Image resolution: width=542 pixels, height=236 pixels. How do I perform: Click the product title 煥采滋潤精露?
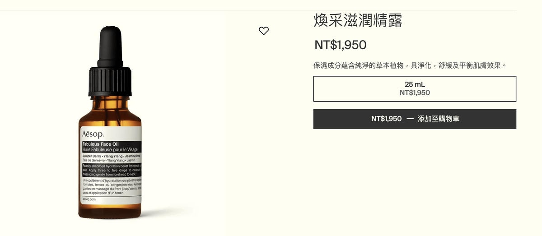(x=358, y=20)
